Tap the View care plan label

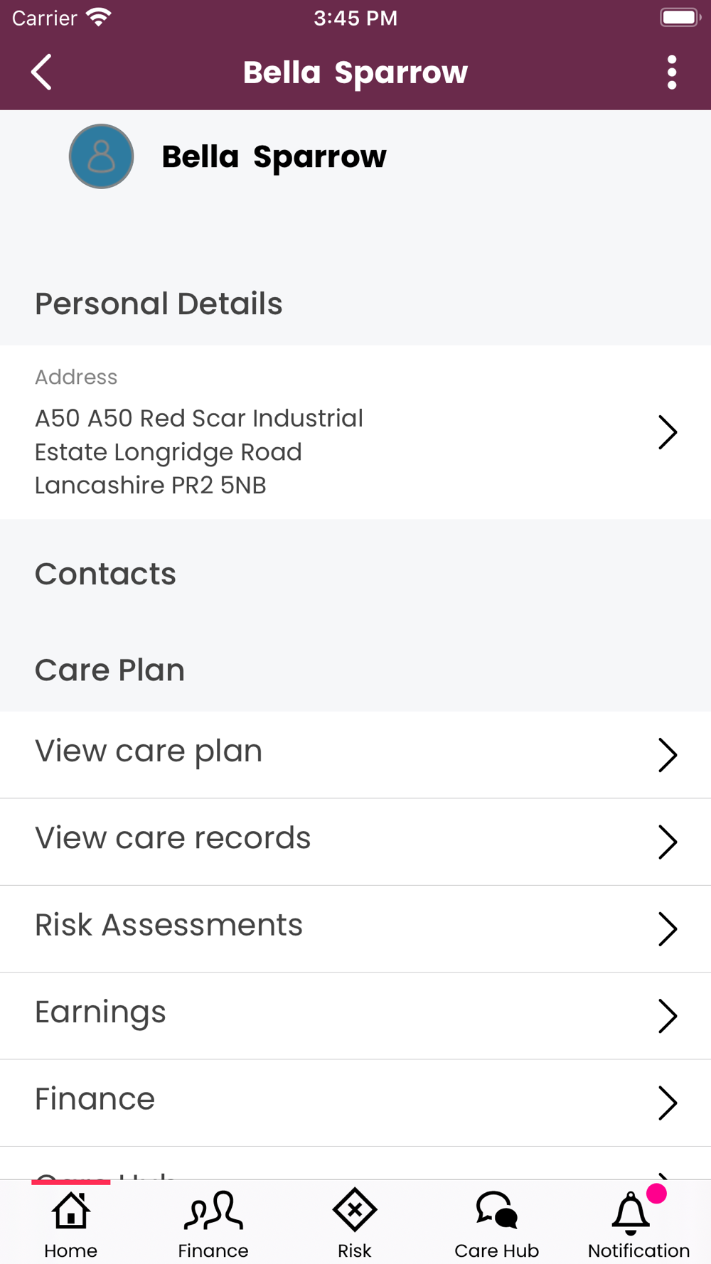149,751
